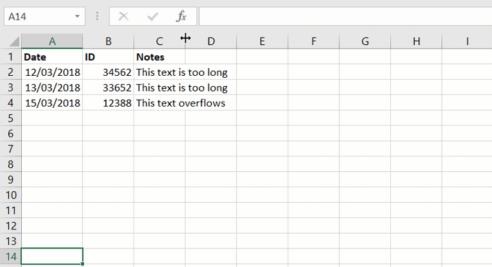Click the 'Notes' header cell

tap(159, 57)
